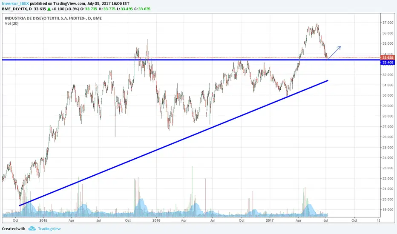Click the L:33.495 low value
This screenshot has width=397, height=234.
125,9
